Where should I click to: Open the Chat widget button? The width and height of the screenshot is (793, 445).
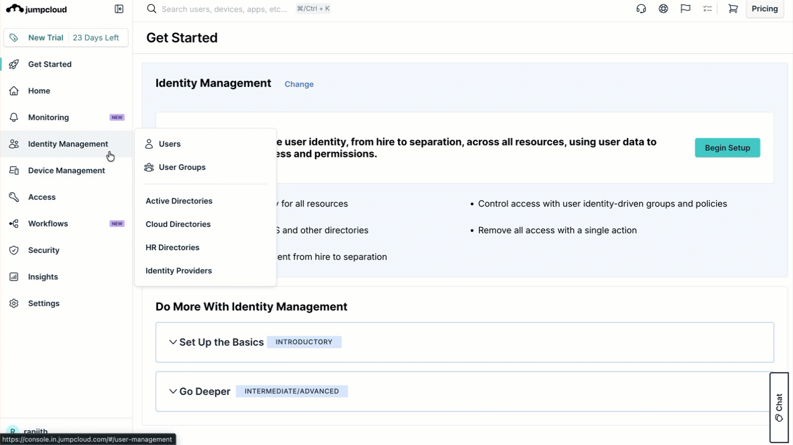tap(779, 407)
